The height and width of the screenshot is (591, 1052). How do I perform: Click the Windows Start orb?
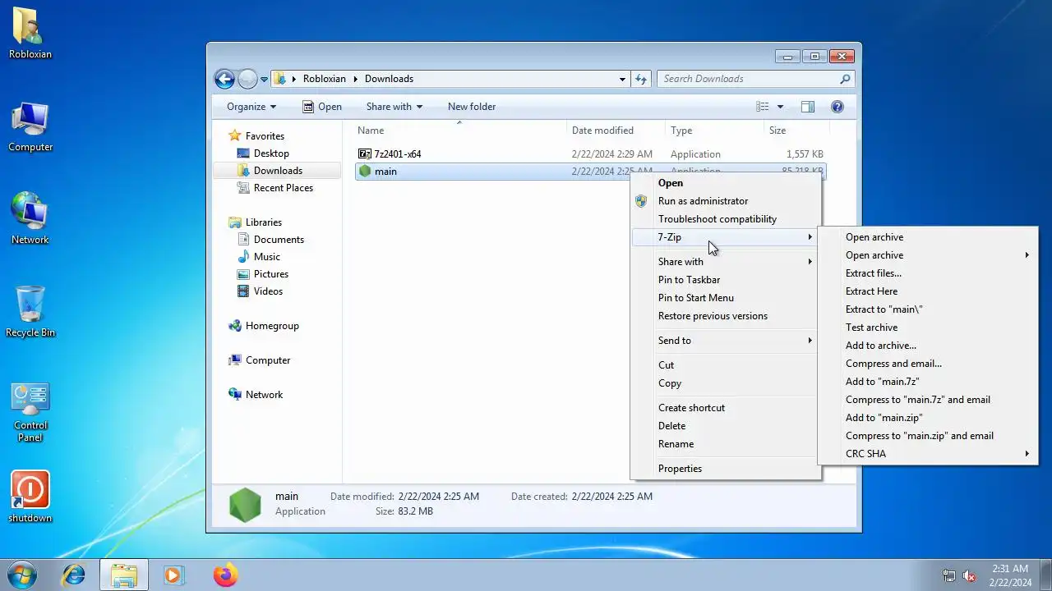pos(22,575)
